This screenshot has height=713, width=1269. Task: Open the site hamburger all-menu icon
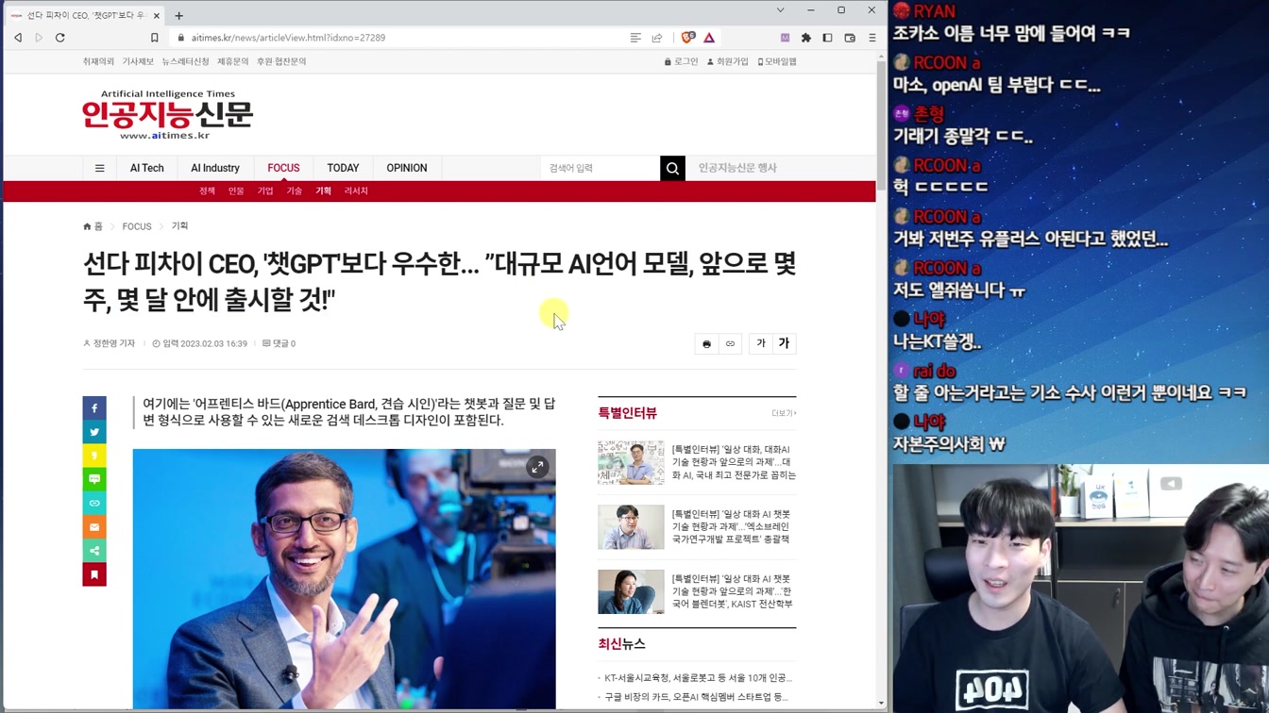tap(99, 168)
